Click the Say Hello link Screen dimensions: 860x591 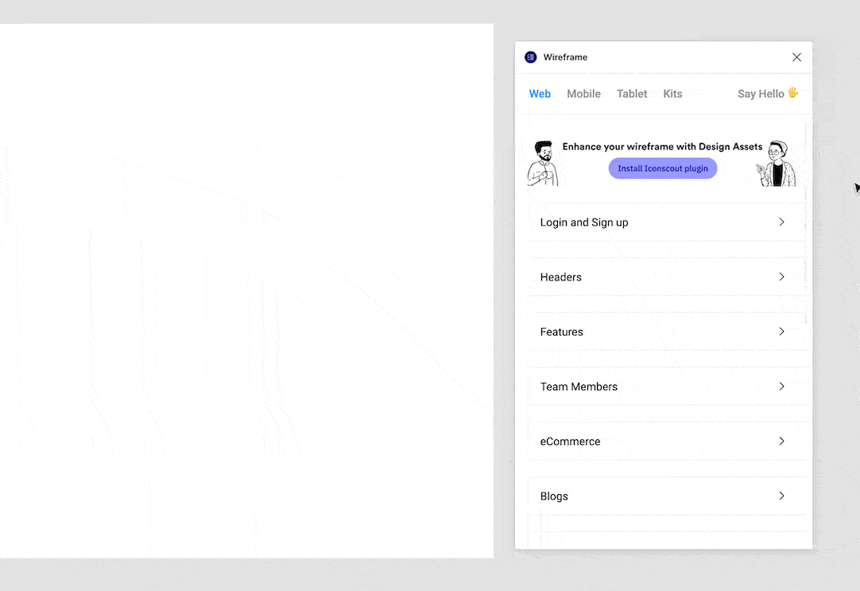[x=767, y=94]
